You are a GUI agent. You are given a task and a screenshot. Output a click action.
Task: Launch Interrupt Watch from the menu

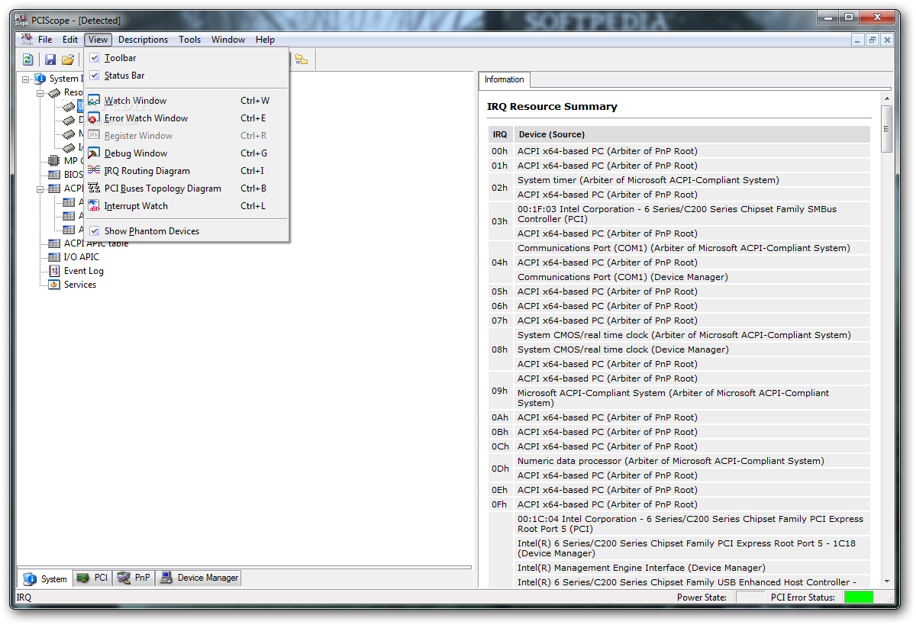(x=187, y=206)
